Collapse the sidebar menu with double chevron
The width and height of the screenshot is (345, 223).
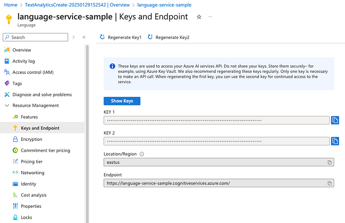(x=84, y=37)
